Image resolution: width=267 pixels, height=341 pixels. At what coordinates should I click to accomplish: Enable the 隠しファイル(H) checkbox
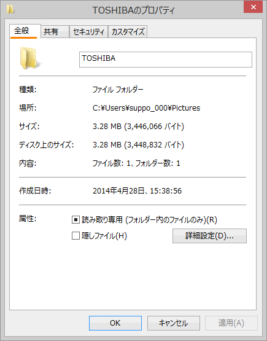[x=75, y=235]
